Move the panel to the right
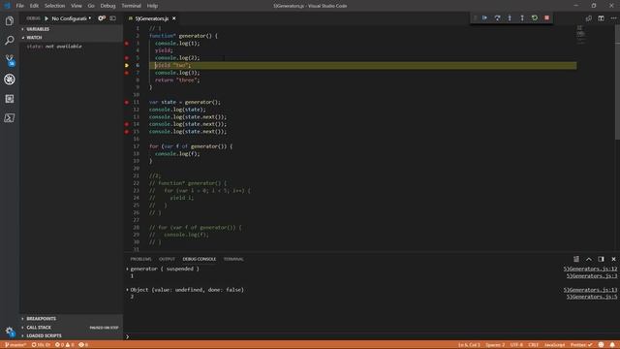The height and width of the screenshot is (349, 620). 601,259
